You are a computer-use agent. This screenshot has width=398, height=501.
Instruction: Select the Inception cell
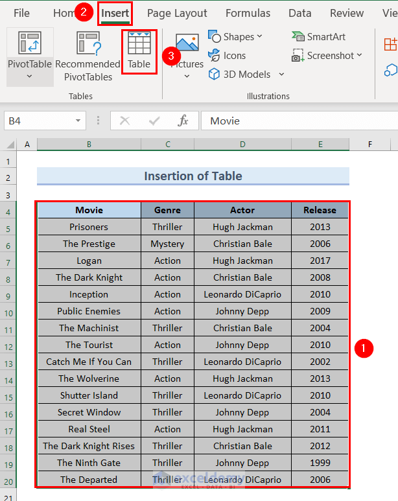tap(89, 294)
